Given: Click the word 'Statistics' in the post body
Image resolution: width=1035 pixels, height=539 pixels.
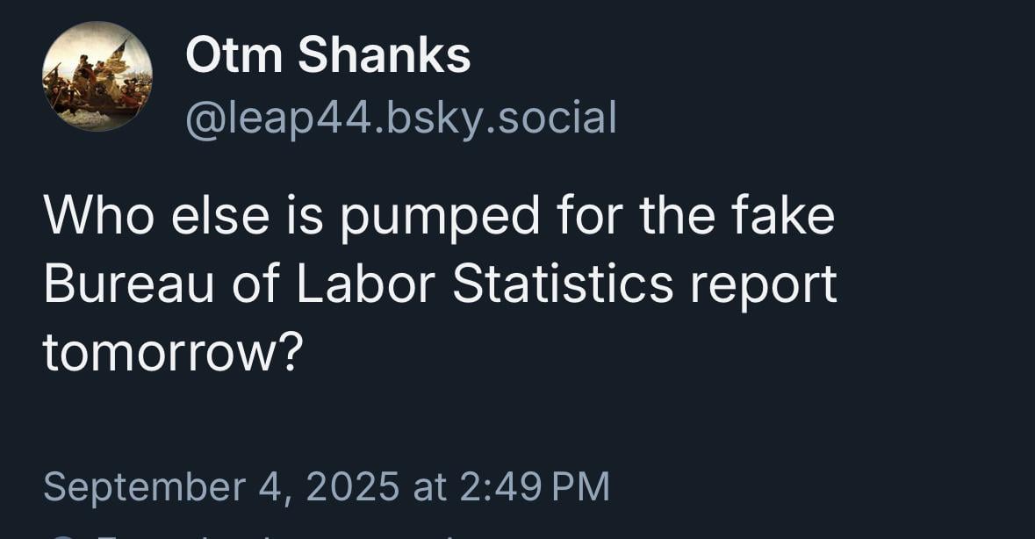Looking at the screenshot, I should coord(563,284).
